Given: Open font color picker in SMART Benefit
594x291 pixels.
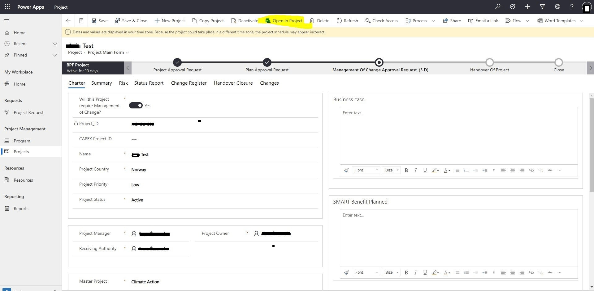Looking at the screenshot, I should tap(447, 272).
